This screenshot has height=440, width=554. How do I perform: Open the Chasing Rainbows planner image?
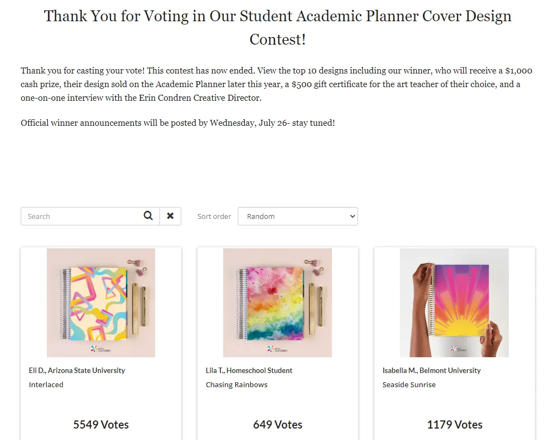278,303
